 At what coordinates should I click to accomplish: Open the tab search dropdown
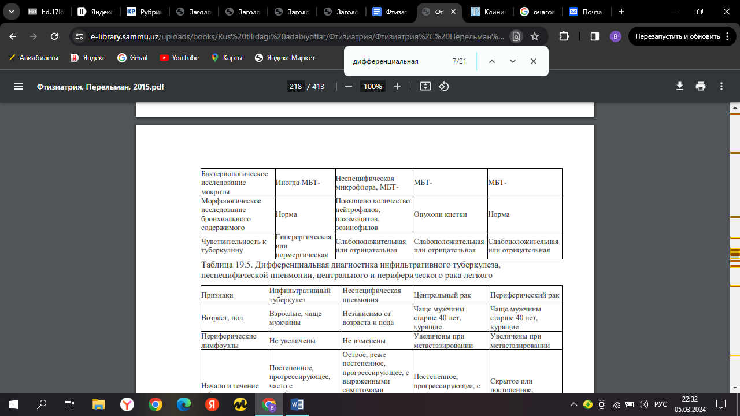tap(11, 12)
